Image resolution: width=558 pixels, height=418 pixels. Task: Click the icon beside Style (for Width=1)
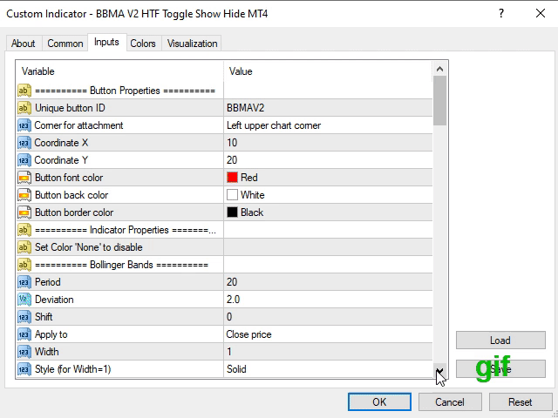click(x=24, y=369)
